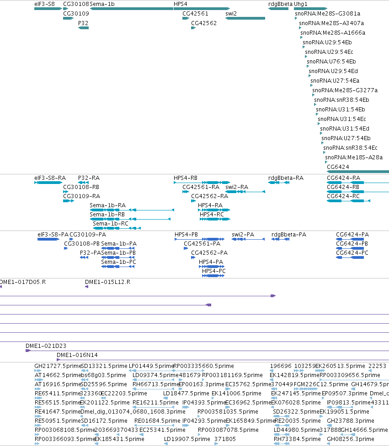
Task: Open the HPS4-RB transcript
Action: tap(202, 183)
